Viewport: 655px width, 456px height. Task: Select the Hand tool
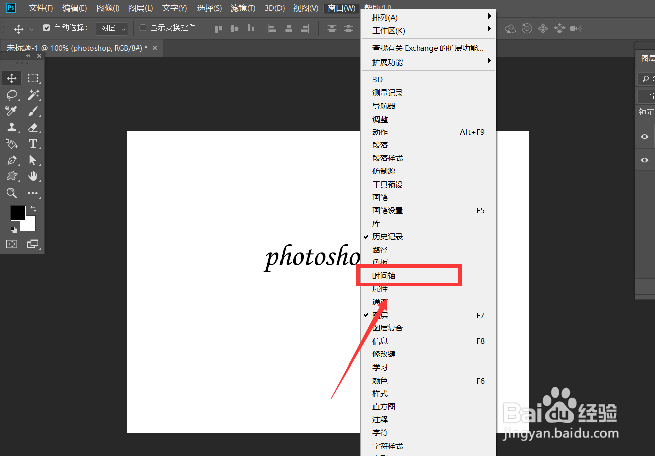[x=33, y=176]
